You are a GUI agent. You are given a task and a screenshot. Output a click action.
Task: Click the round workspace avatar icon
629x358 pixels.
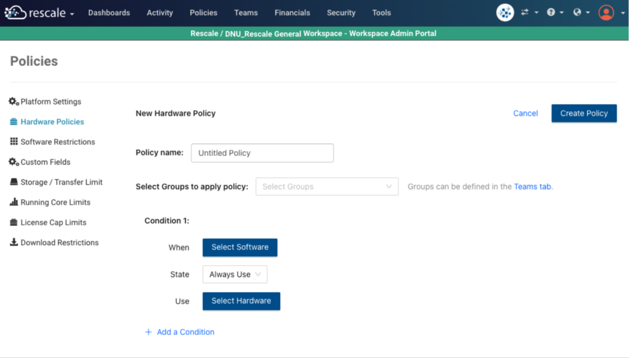click(505, 12)
